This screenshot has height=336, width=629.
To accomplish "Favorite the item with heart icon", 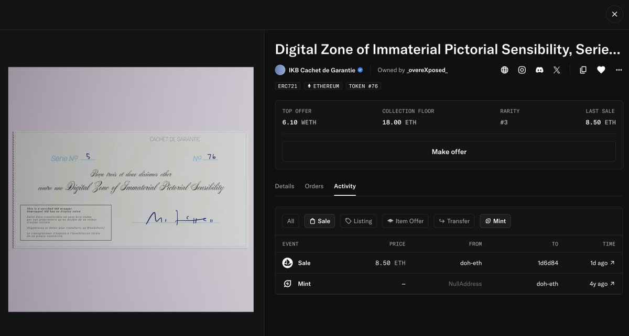I will 601,70.
